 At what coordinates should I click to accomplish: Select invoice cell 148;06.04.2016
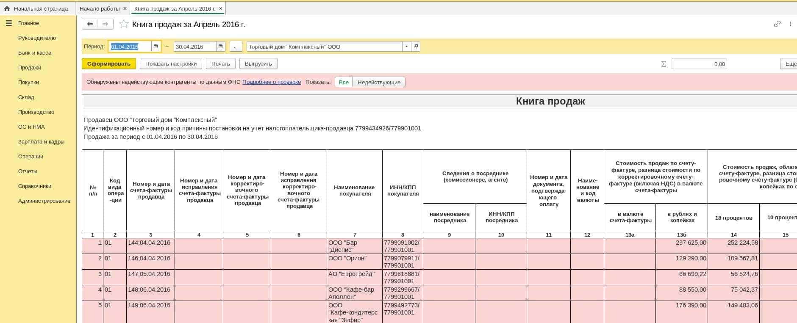coord(150,293)
